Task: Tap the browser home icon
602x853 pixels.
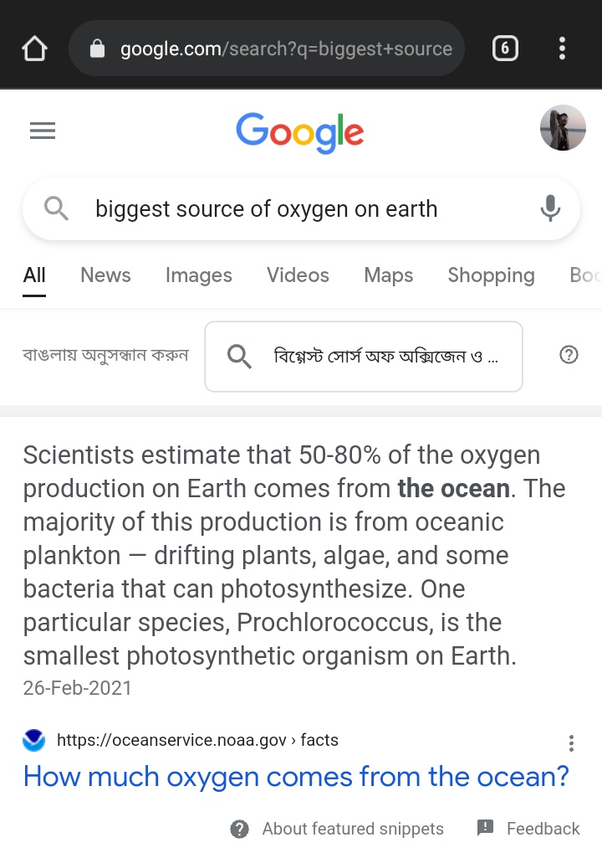Action: point(34,49)
